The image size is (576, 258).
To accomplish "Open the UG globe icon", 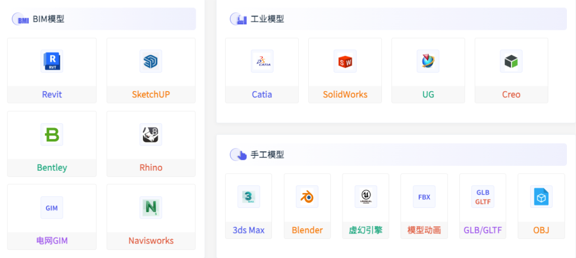I will (x=428, y=61).
